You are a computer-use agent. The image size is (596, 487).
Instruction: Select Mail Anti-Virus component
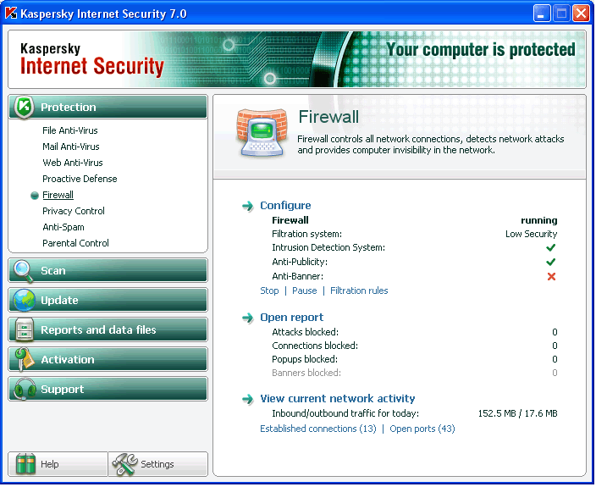(71, 147)
